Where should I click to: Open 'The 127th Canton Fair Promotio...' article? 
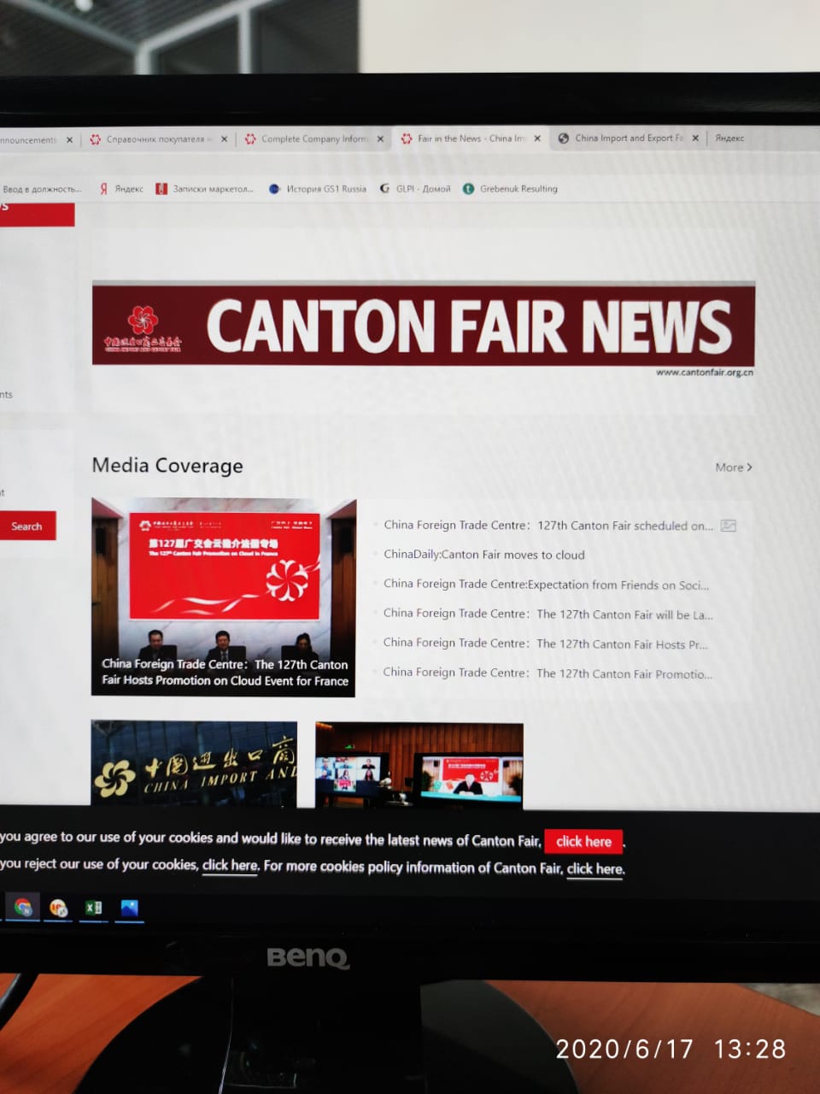[548, 673]
